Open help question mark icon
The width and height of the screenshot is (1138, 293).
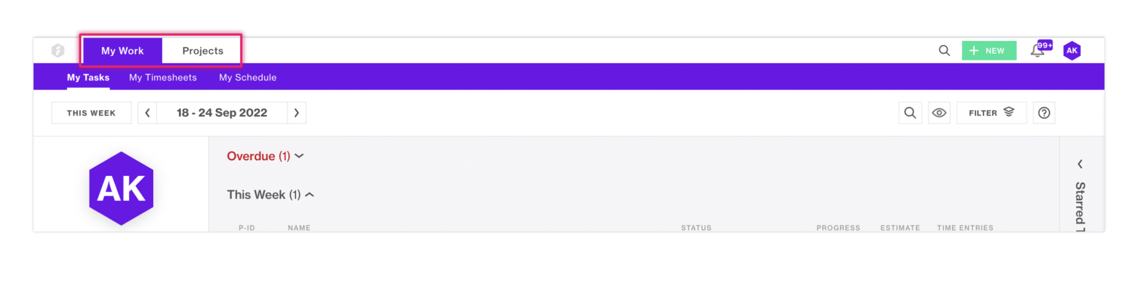tap(1044, 113)
